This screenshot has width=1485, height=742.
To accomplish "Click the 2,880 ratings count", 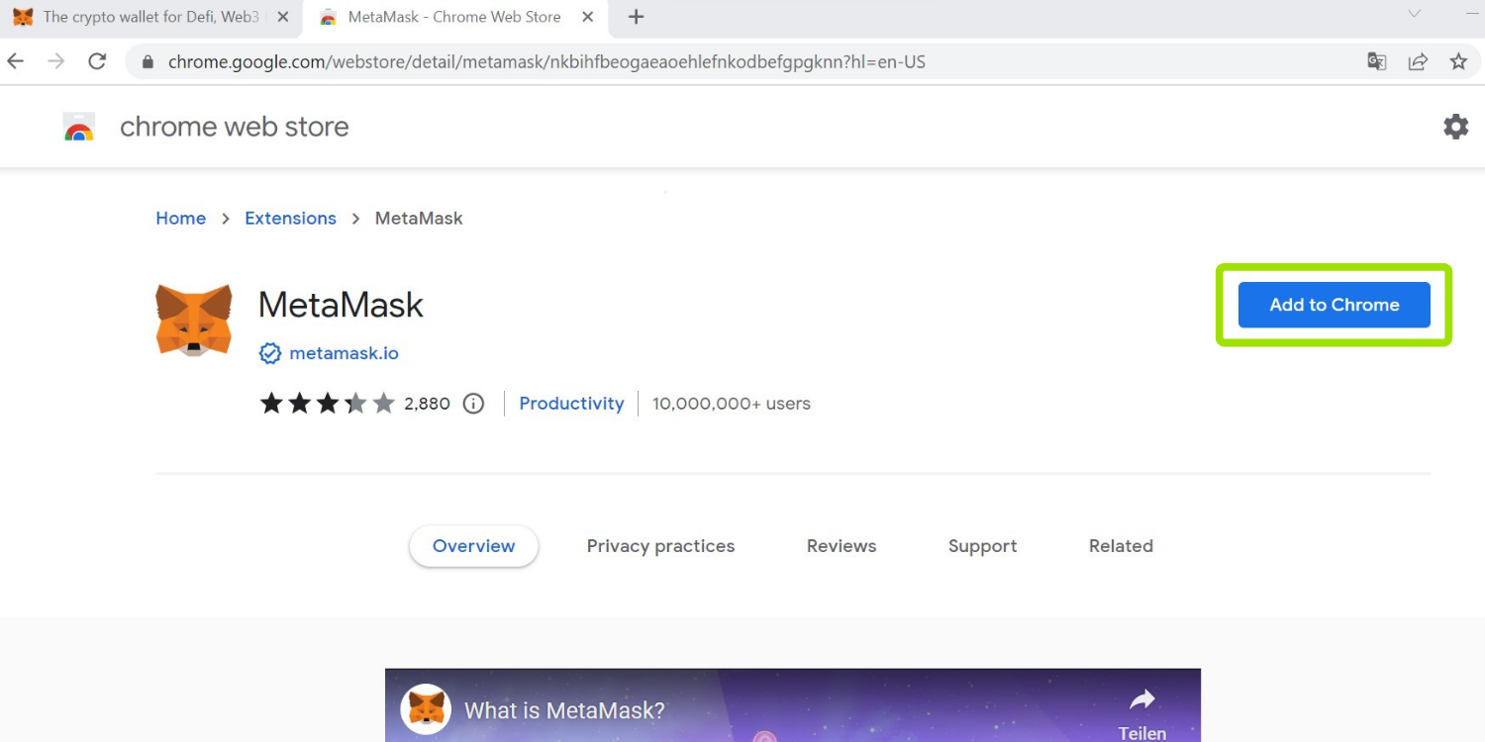I will tap(427, 404).
